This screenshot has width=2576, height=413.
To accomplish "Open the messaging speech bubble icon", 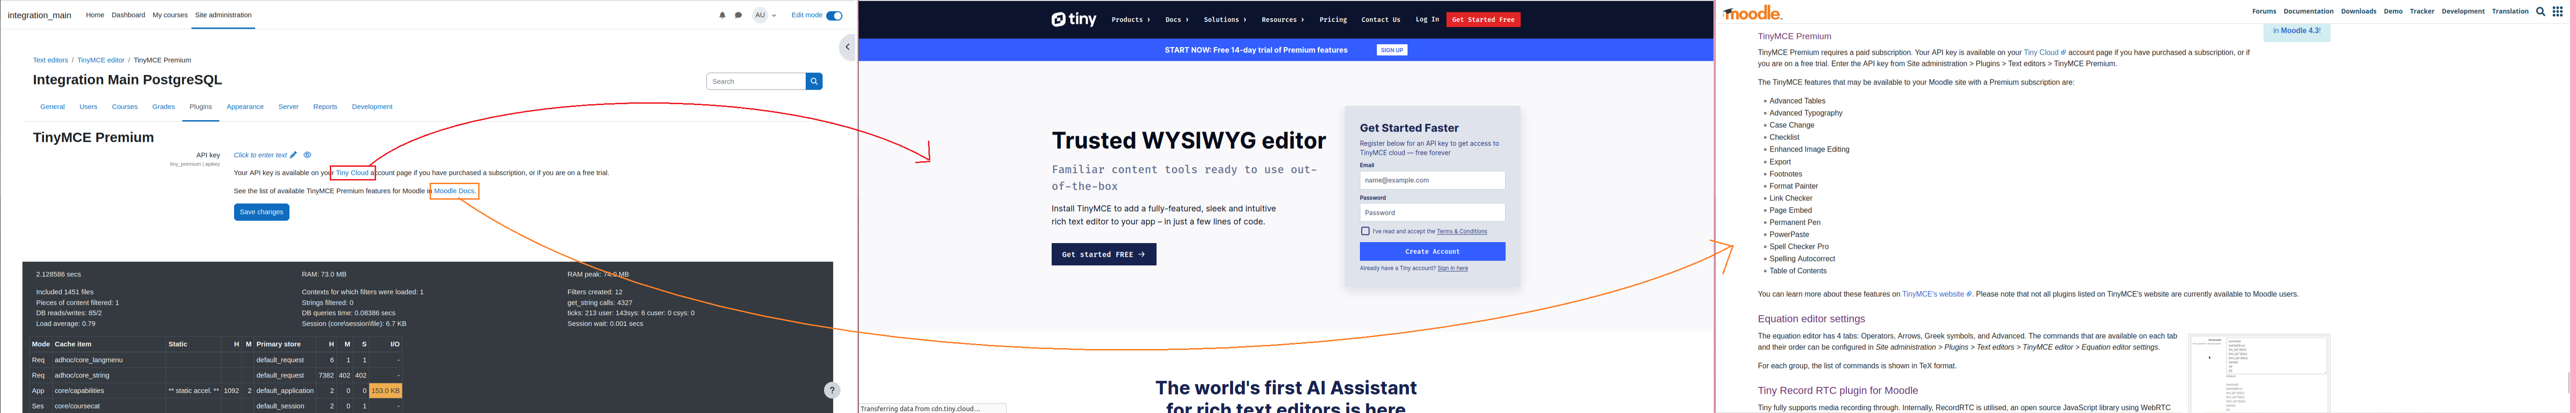I will [738, 15].
